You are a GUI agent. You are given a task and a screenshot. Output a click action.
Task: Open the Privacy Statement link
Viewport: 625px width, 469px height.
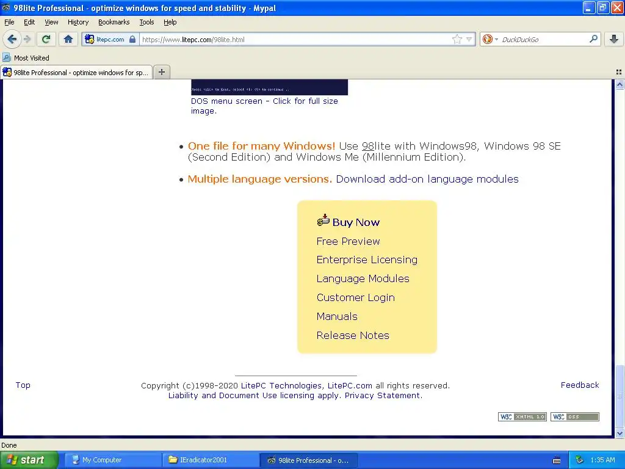[x=383, y=395]
